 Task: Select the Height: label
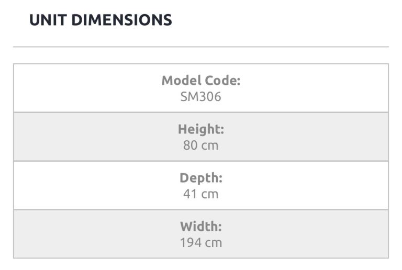pyautogui.click(x=201, y=129)
